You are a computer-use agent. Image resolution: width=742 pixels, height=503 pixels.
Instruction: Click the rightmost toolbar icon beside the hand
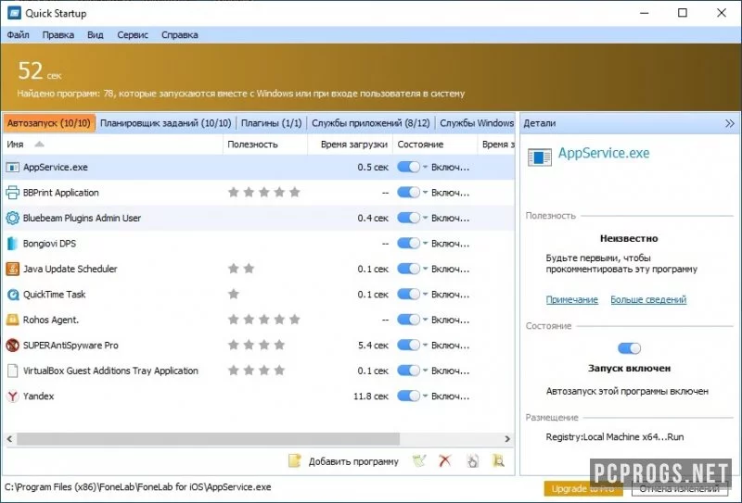pos(498,461)
